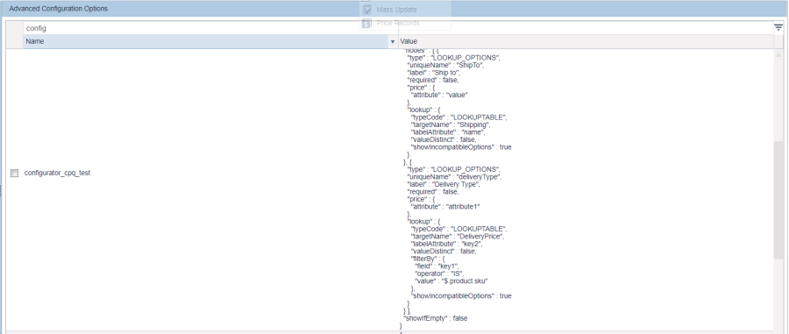
Task: Click the line "targetName" : "DeliveryPrice"
Action: [458, 236]
